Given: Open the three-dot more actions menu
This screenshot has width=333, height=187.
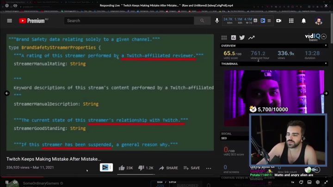Looking at the screenshot, I should [209, 168].
